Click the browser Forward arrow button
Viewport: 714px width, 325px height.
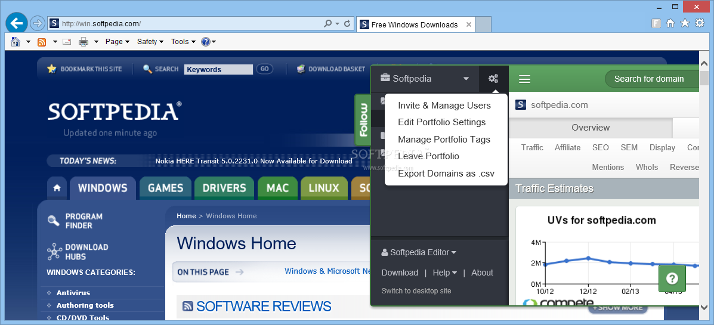pyautogui.click(x=38, y=23)
